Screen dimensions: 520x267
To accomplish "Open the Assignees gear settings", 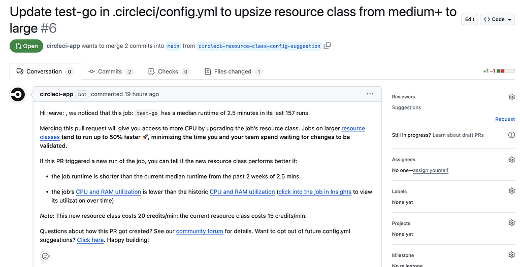I will coord(511,160).
